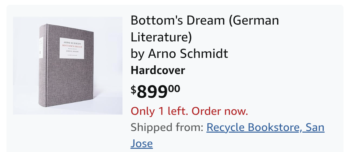Click the word 'Literature)' in the title

click(161, 37)
